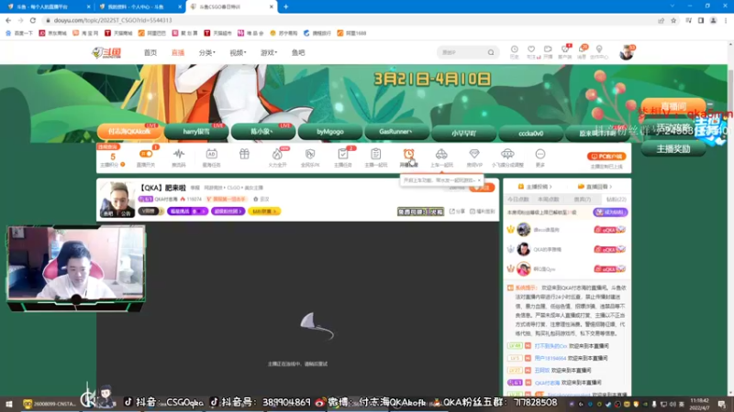This screenshot has width=734, height=412.
Task: Switch to the 钻粉(22) tab
Action: click(616, 200)
